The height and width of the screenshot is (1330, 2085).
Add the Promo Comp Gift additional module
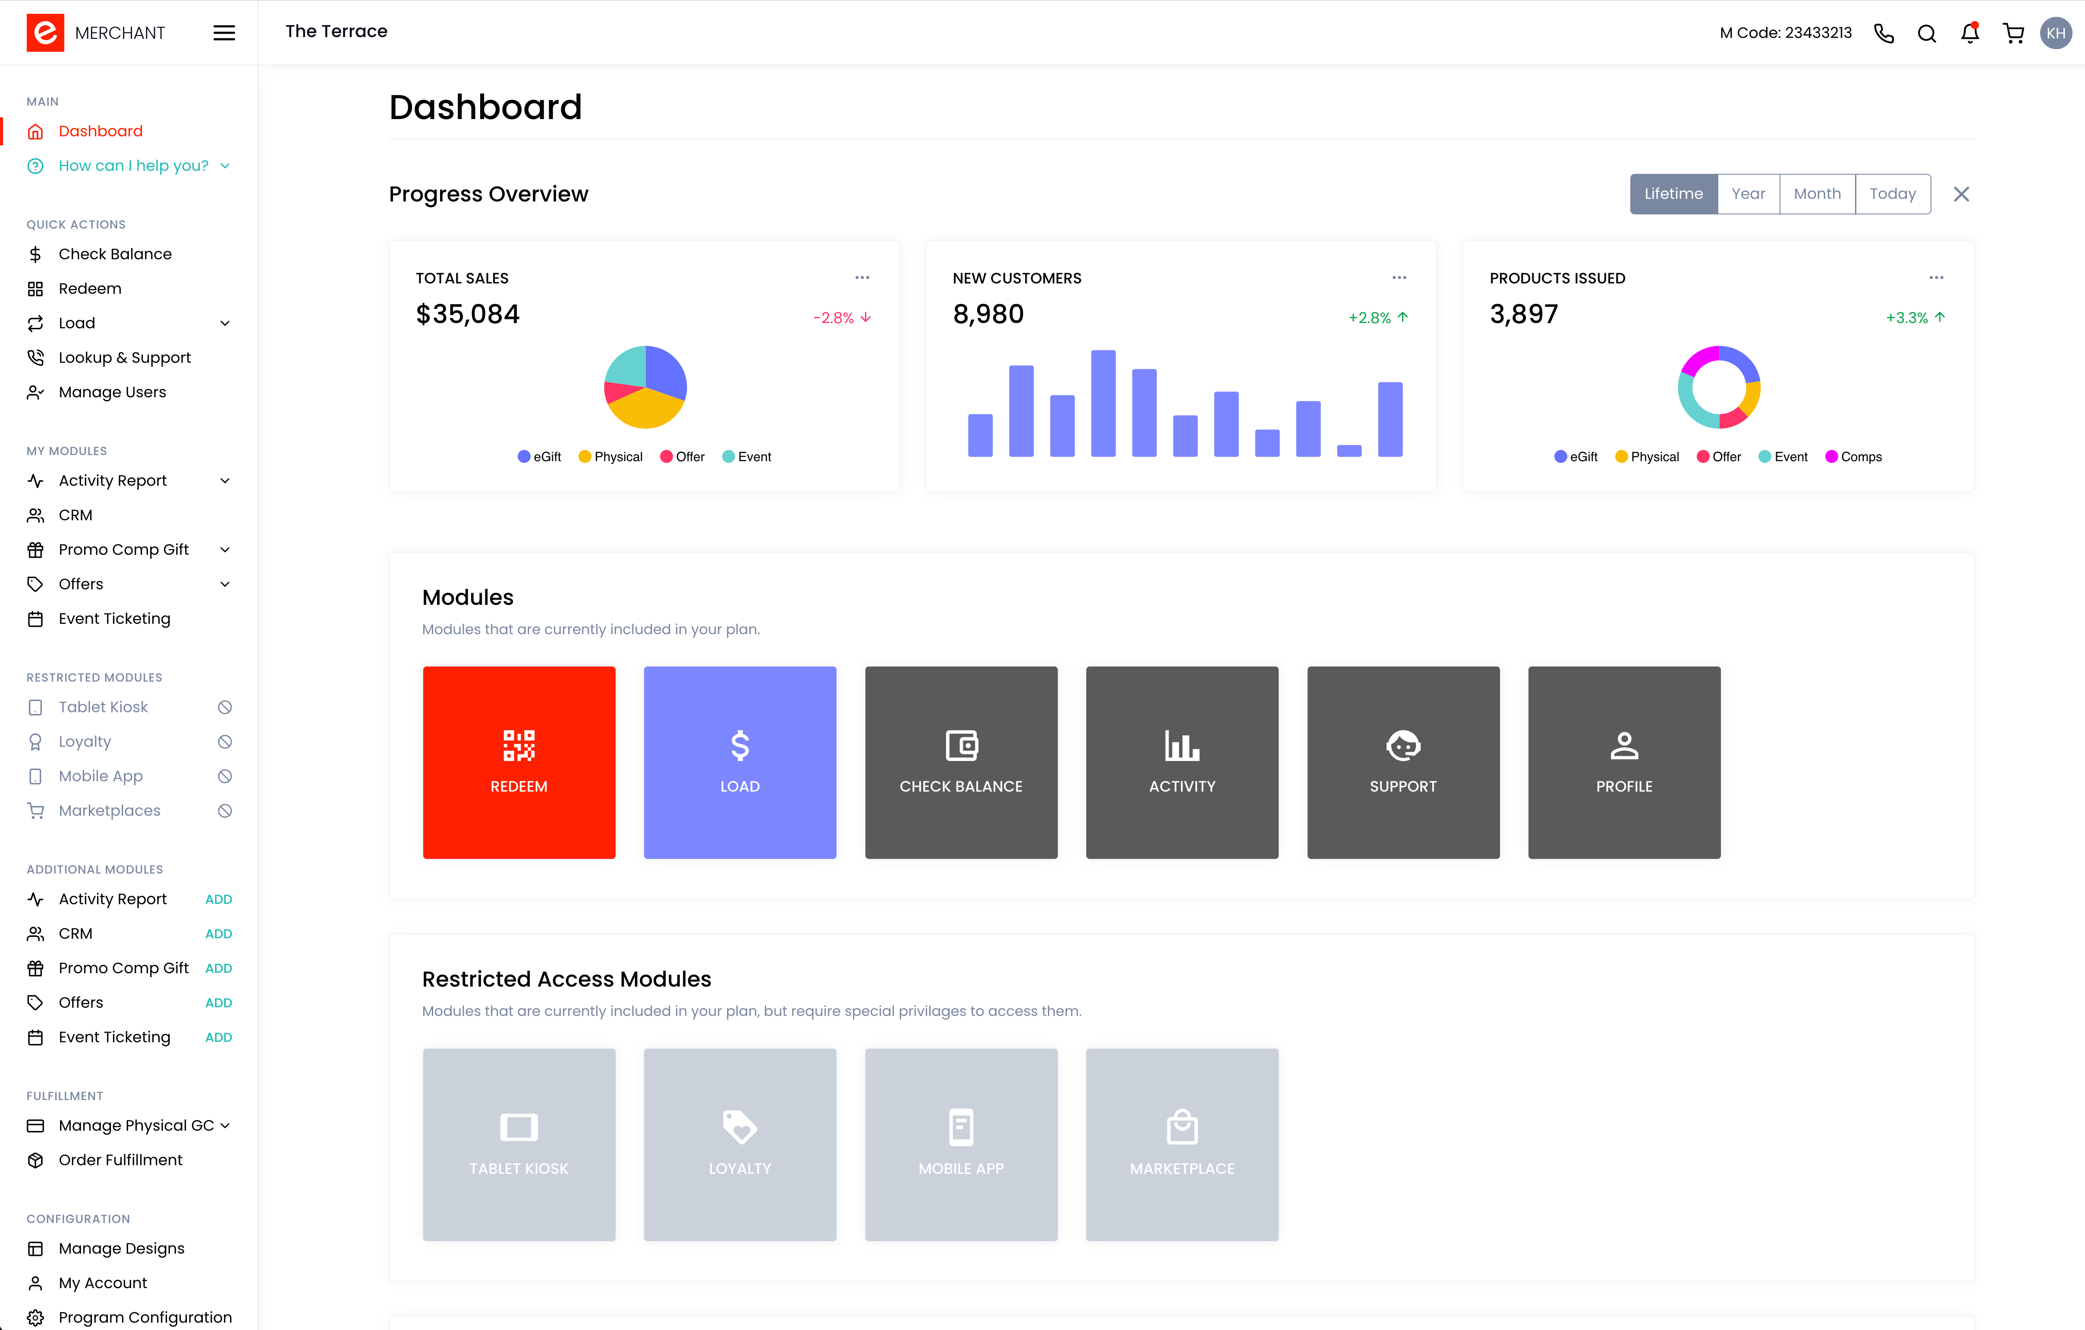(x=218, y=969)
